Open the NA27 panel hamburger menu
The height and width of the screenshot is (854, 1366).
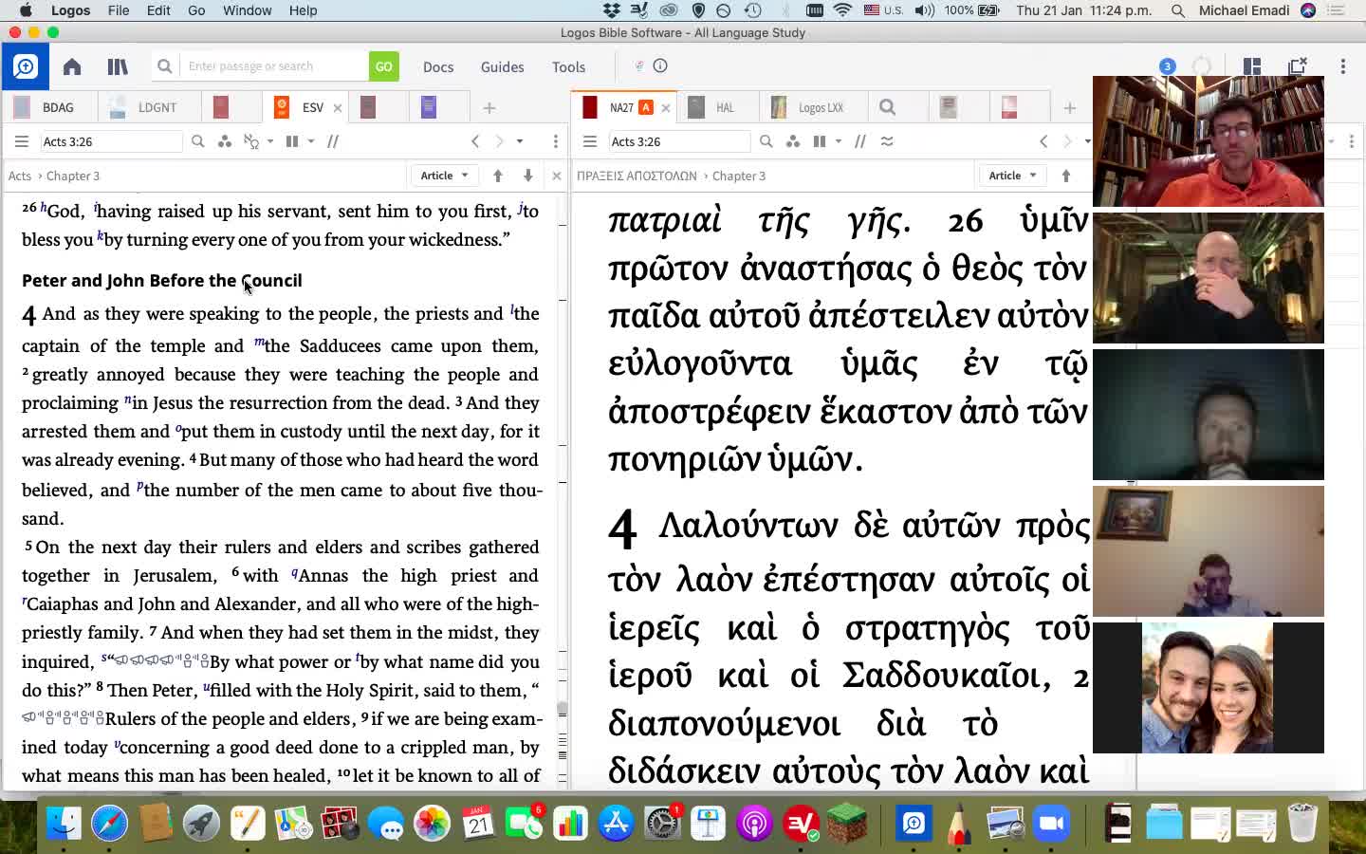(x=589, y=141)
